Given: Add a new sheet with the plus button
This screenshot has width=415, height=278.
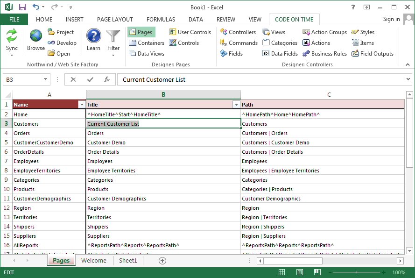Looking at the screenshot, I should 162,260.
